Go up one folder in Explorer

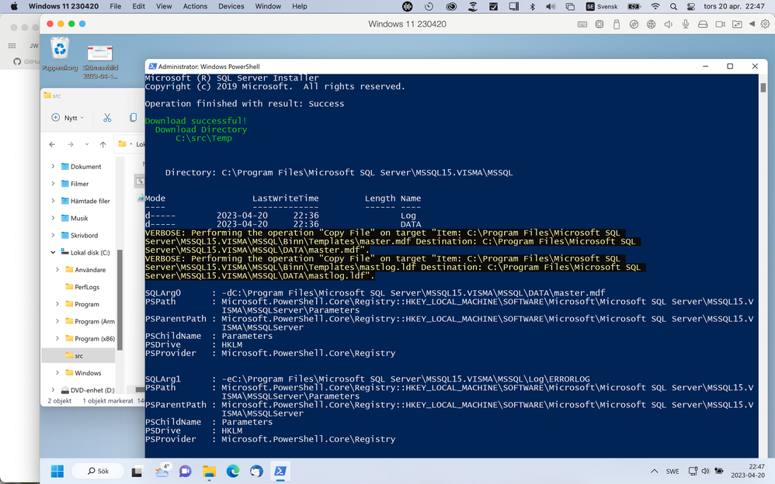point(103,144)
